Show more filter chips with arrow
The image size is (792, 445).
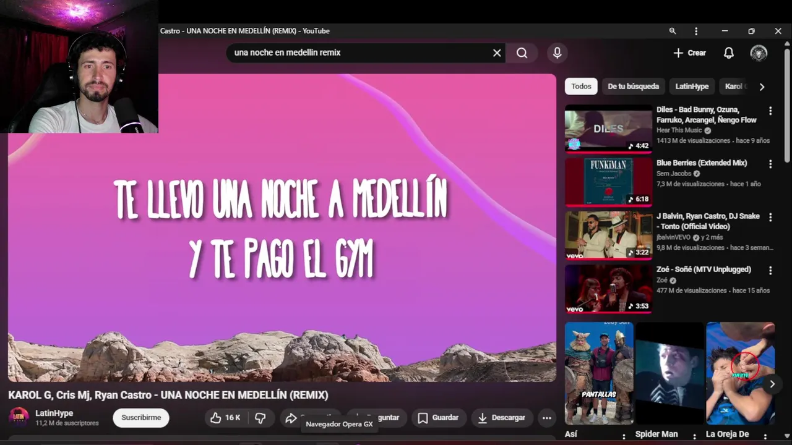762,87
